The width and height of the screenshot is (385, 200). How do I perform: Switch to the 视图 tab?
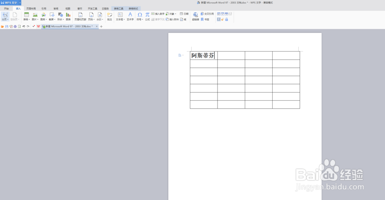click(x=68, y=8)
